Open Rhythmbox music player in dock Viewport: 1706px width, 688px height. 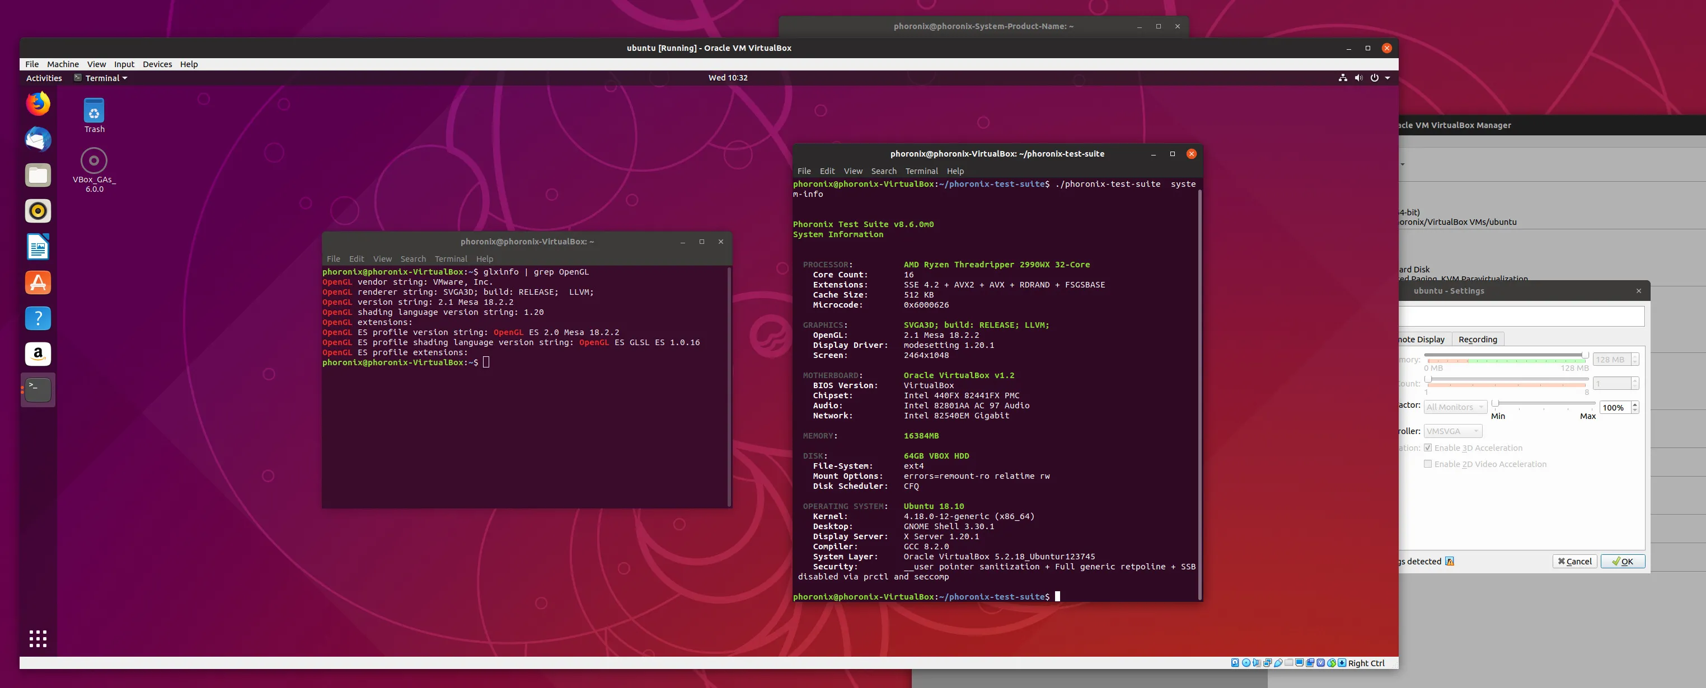(x=38, y=211)
